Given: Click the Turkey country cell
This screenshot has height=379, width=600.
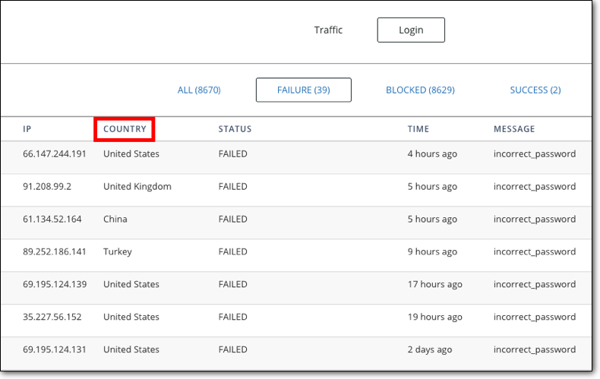Looking at the screenshot, I should tap(118, 251).
